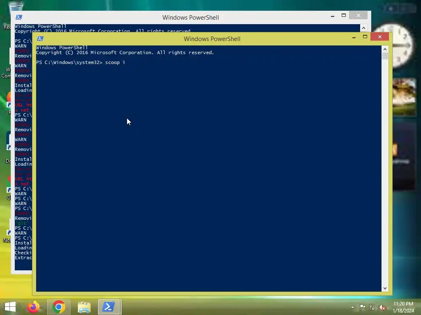The height and width of the screenshot is (315, 421).
Task: Click the muted volume icon in tray
Action: (x=382, y=307)
